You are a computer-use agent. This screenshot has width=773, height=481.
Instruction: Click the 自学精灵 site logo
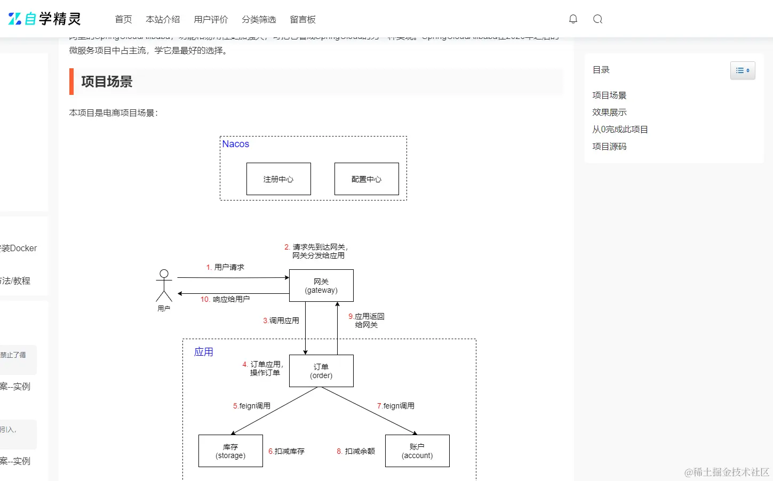point(45,19)
